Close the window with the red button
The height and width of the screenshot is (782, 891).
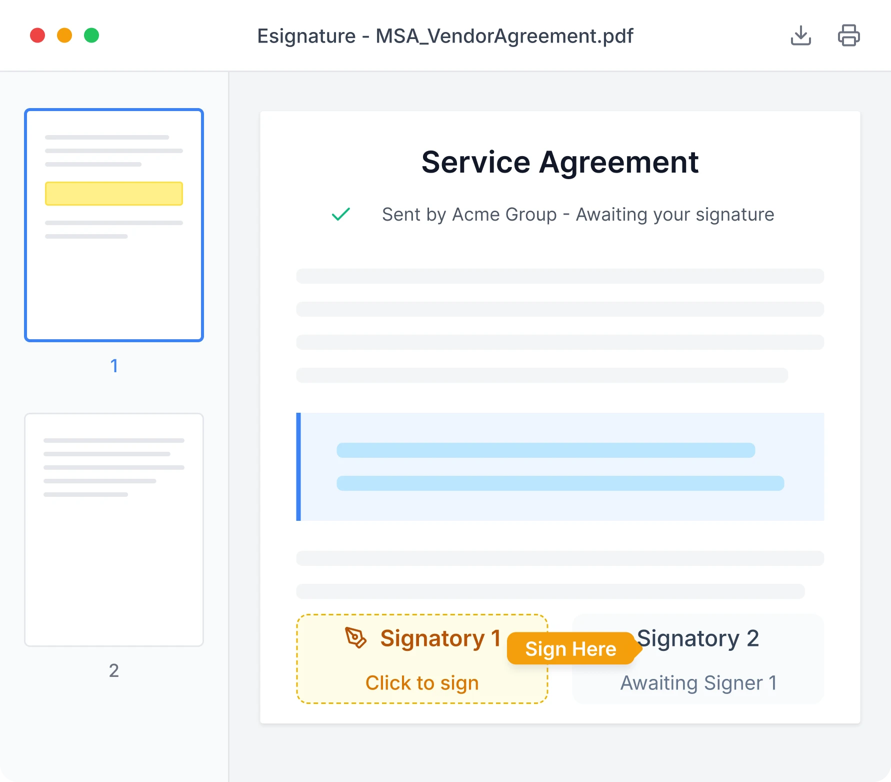point(37,36)
